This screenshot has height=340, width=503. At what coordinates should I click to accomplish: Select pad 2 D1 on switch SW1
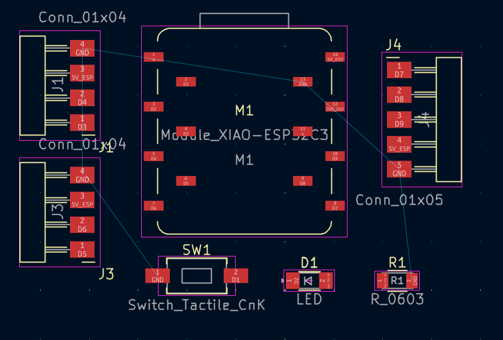click(x=236, y=276)
